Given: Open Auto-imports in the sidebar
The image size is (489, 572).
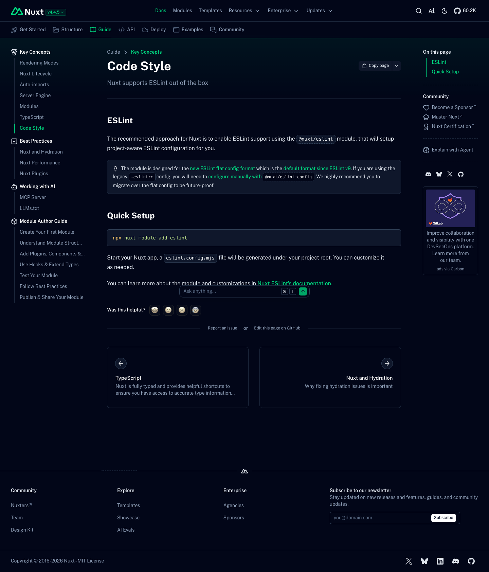Looking at the screenshot, I should [x=34, y=85].
